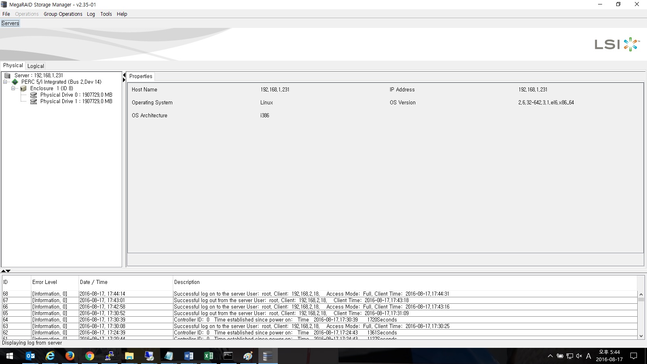
Task: Click the LSI logo in the header
Action: point(617,44)
